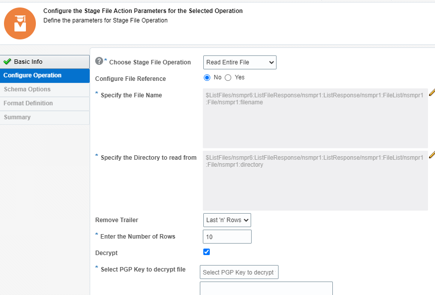435x295 pixels.
Task: Click the Enter the Number of Rows field
Action: point(227,237)
